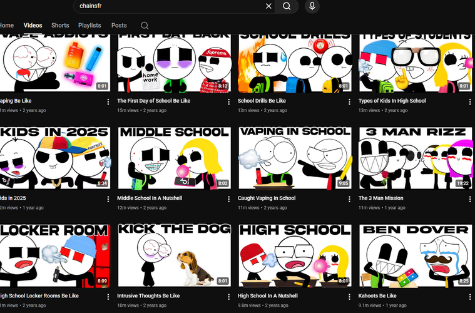Image resolution: width=475 pixels, height=313 pixels.
Task: Open three-dot menu for Middle School In A Nutshell
Action: click(229, 199)
